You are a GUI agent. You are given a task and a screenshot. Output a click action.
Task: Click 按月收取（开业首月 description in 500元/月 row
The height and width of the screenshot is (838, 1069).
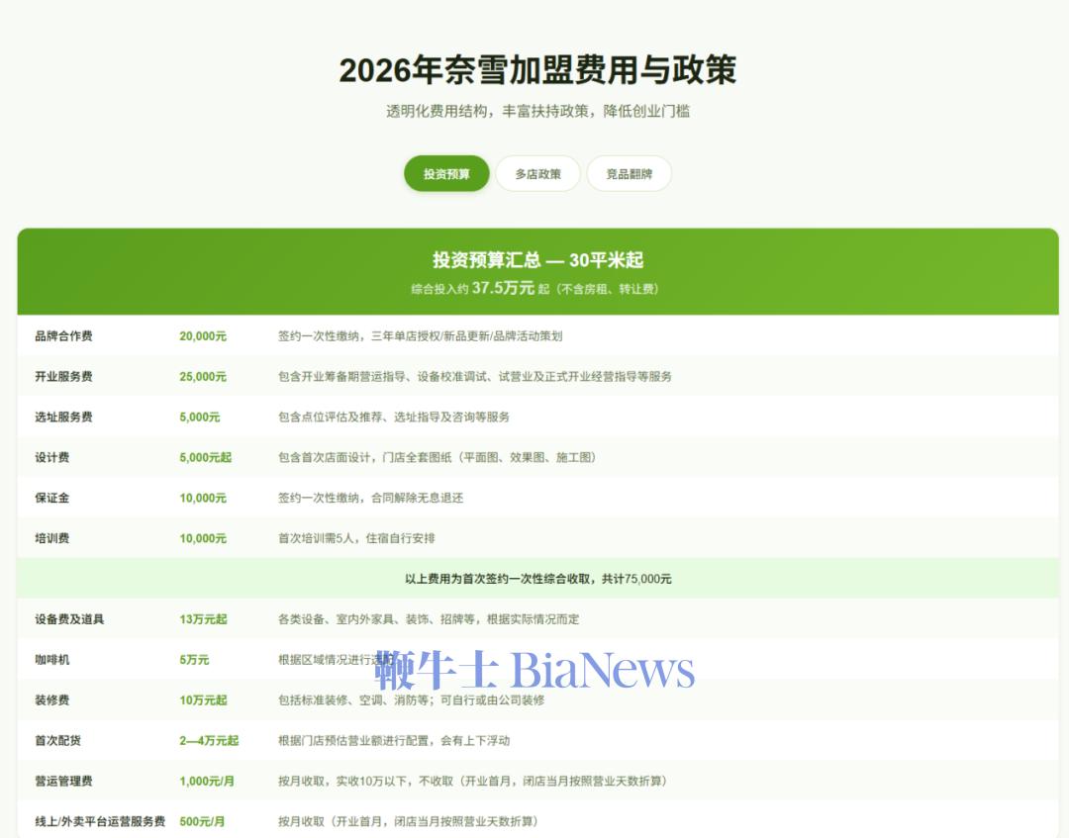click(x=408, y=821)
